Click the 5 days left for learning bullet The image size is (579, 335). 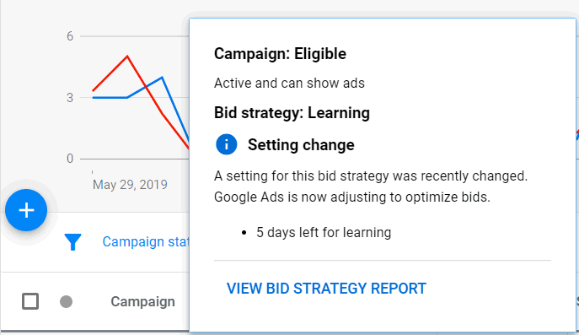click(x=324, y=233)
